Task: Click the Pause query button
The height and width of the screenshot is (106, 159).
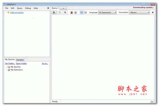Action: coord(60,12)
